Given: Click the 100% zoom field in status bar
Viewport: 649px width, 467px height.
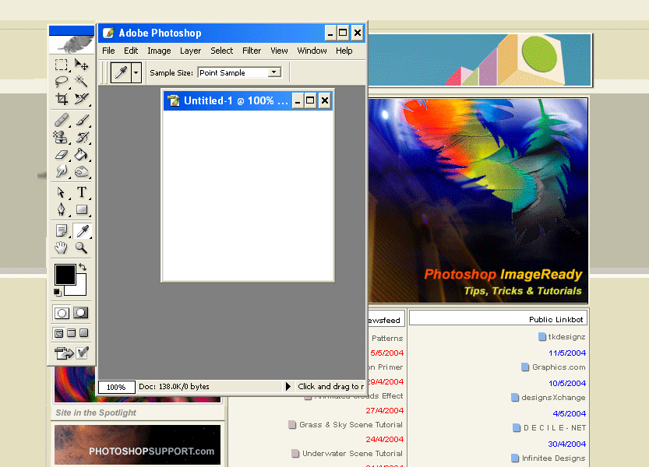Looking at the screenshot, I should (116, 387).
